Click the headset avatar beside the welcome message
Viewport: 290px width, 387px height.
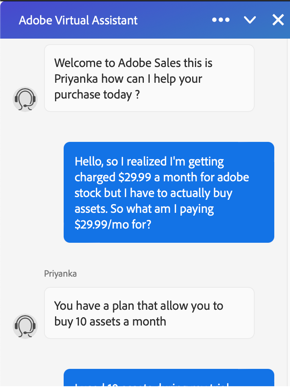25,99
